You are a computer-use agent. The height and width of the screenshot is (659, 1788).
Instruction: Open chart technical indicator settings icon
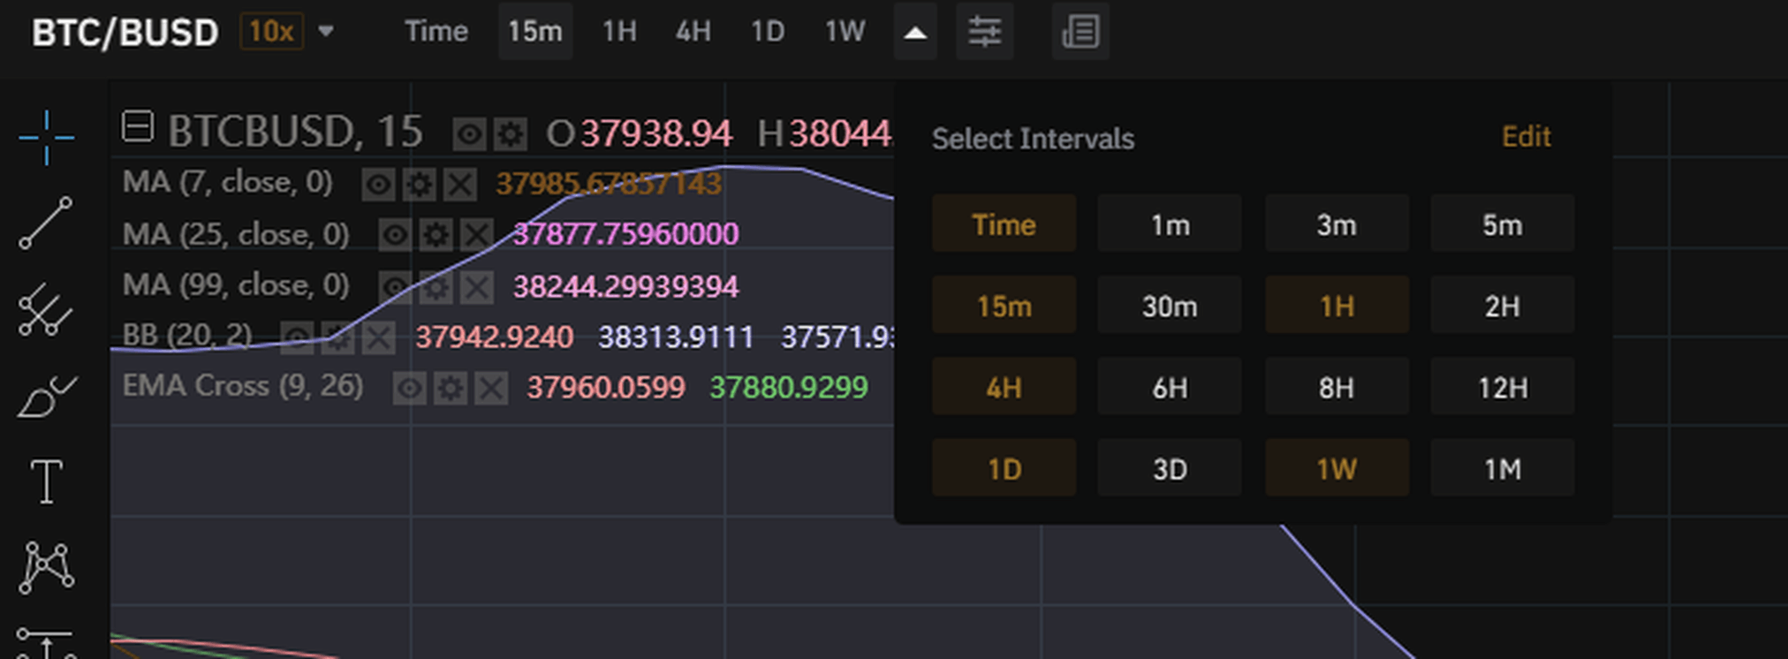pyautogui.click(x=984, y=32)
